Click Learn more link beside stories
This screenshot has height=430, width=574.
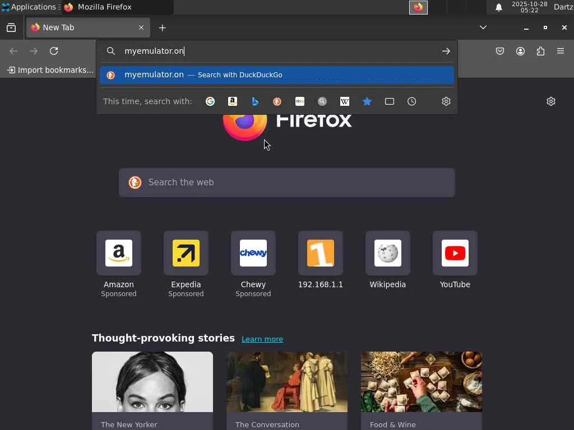click(262, 339)
